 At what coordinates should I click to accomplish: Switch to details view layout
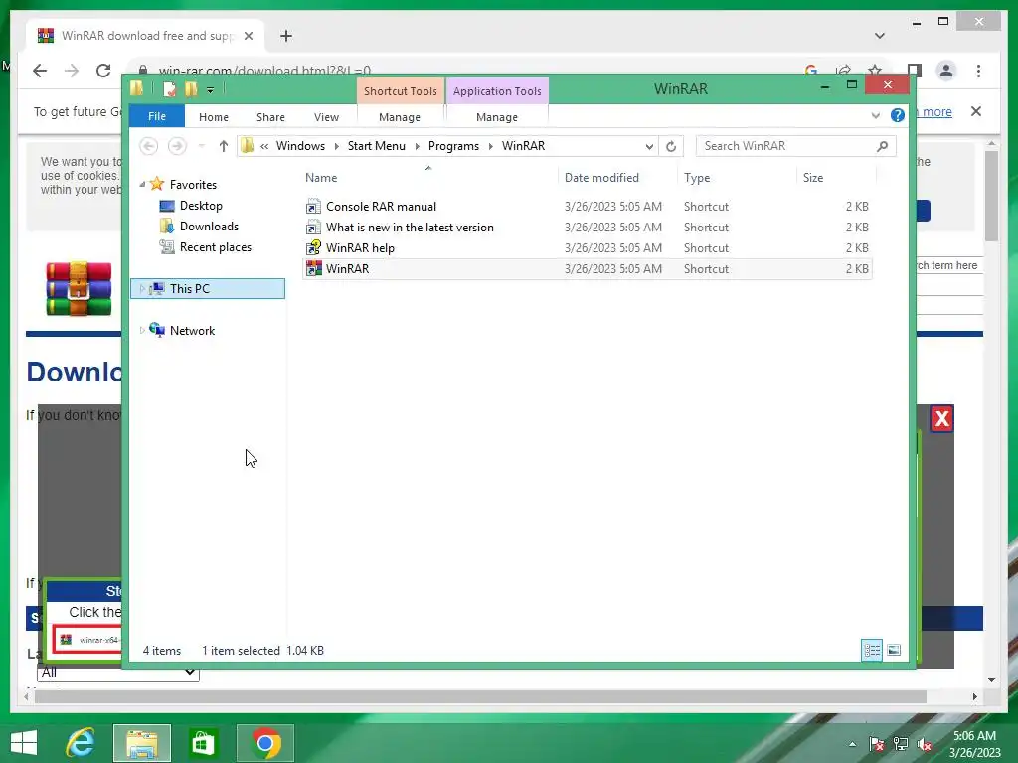[872, 650]
